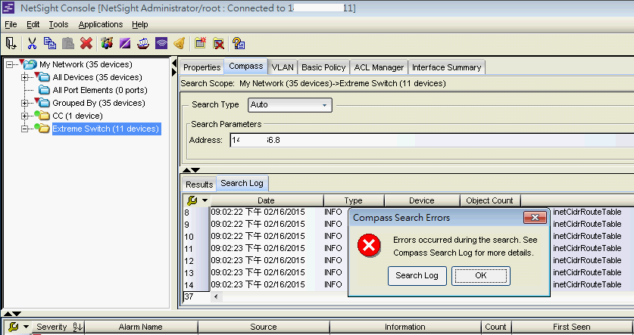
Task: Click the Paste clipboard icon
Action: tap(68, 43)
